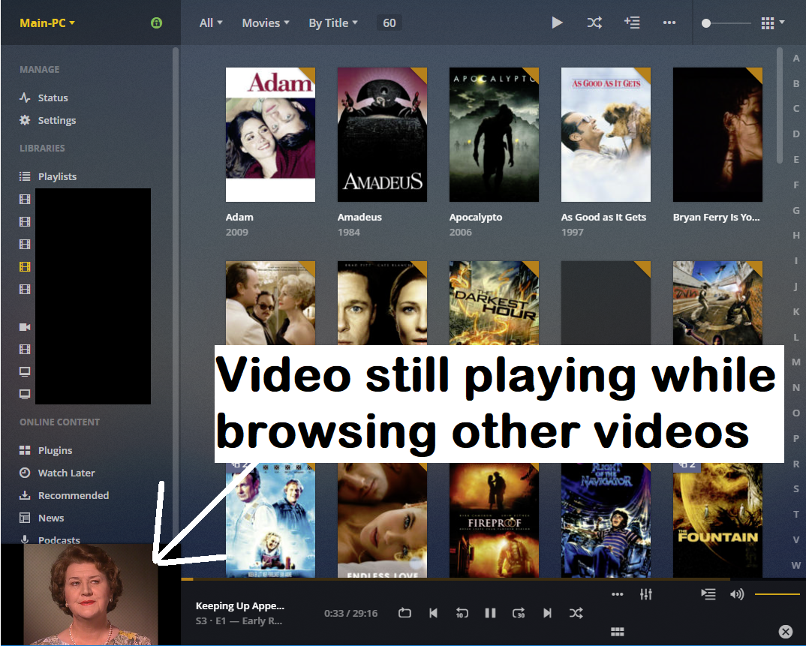Expand the player with grid handle icon
806x646 pixels.
[x=617, y=632]
